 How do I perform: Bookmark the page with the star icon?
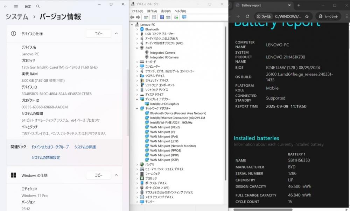[x=307, y=16]
